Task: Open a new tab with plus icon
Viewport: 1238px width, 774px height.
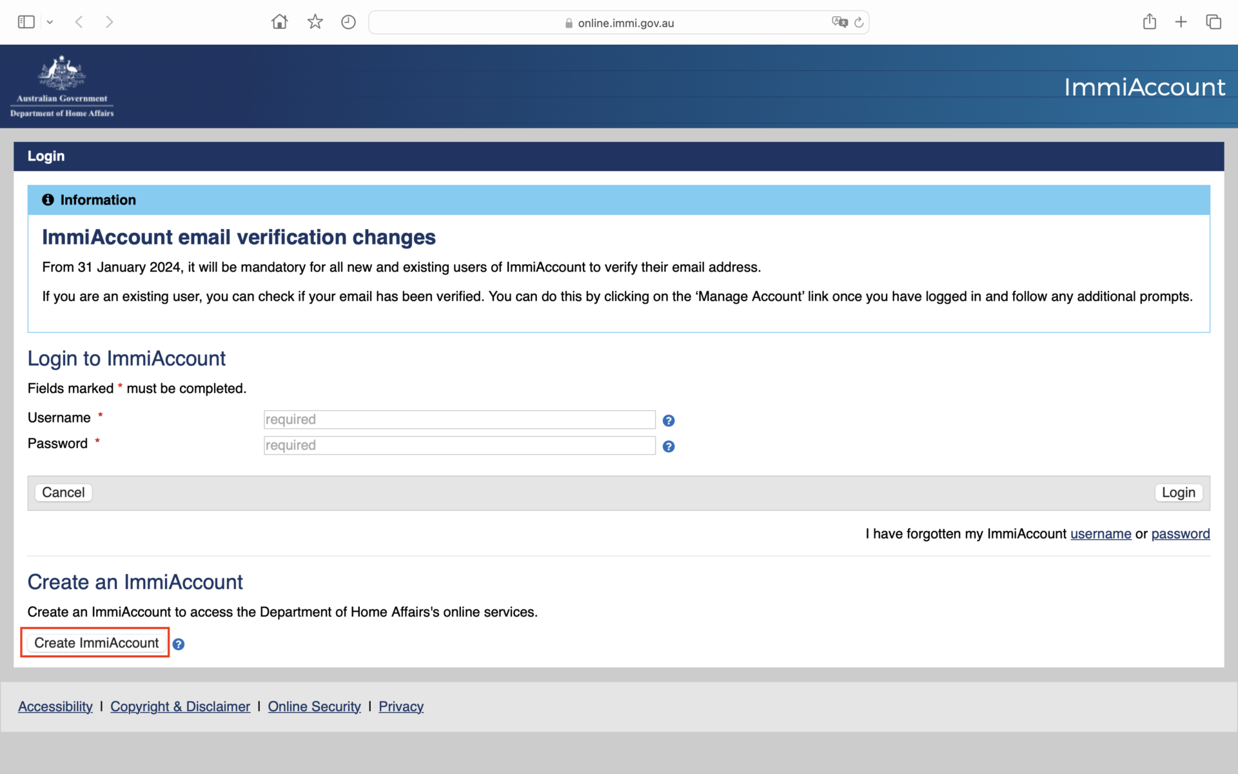Action: point(1181,22)
